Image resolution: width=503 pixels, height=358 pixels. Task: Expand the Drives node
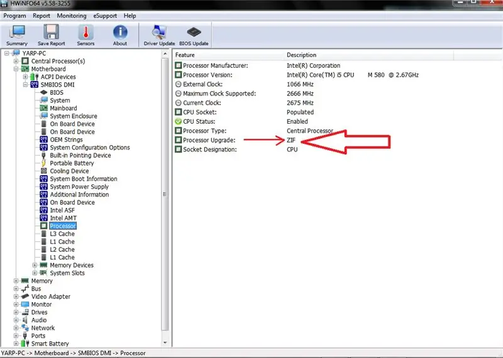pyautogui.click(x=16, y=312)
